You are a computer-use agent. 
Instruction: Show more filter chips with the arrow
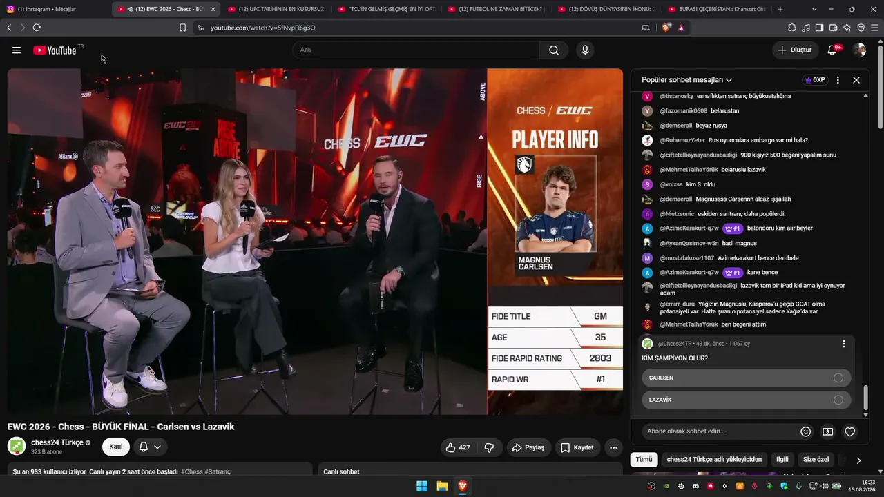(x=858, y=460)
